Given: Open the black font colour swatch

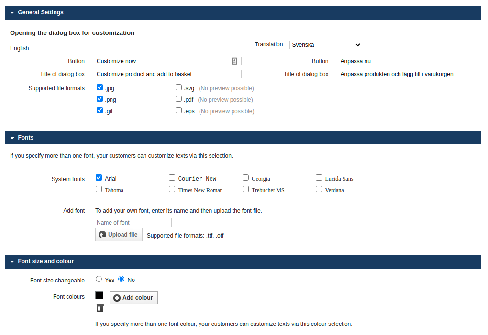Looking at the screenshot, I should [100, 295].
